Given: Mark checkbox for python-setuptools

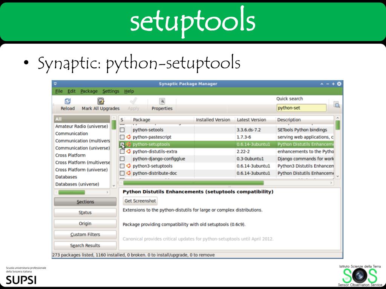Looking at the screenshot, I should (x=122, y=144).
